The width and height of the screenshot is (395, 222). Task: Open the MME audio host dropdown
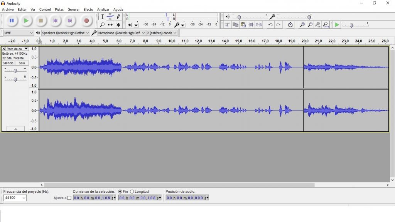(x=19, y=33)
